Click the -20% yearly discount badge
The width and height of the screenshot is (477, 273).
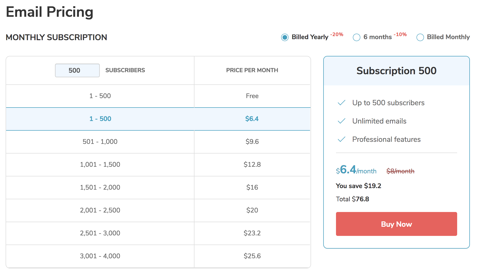click(x=337, y=34)
